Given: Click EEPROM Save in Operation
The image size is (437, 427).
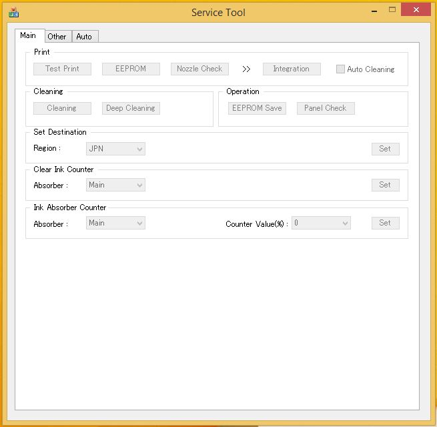Looking at the screenshot, I should 257,108.
